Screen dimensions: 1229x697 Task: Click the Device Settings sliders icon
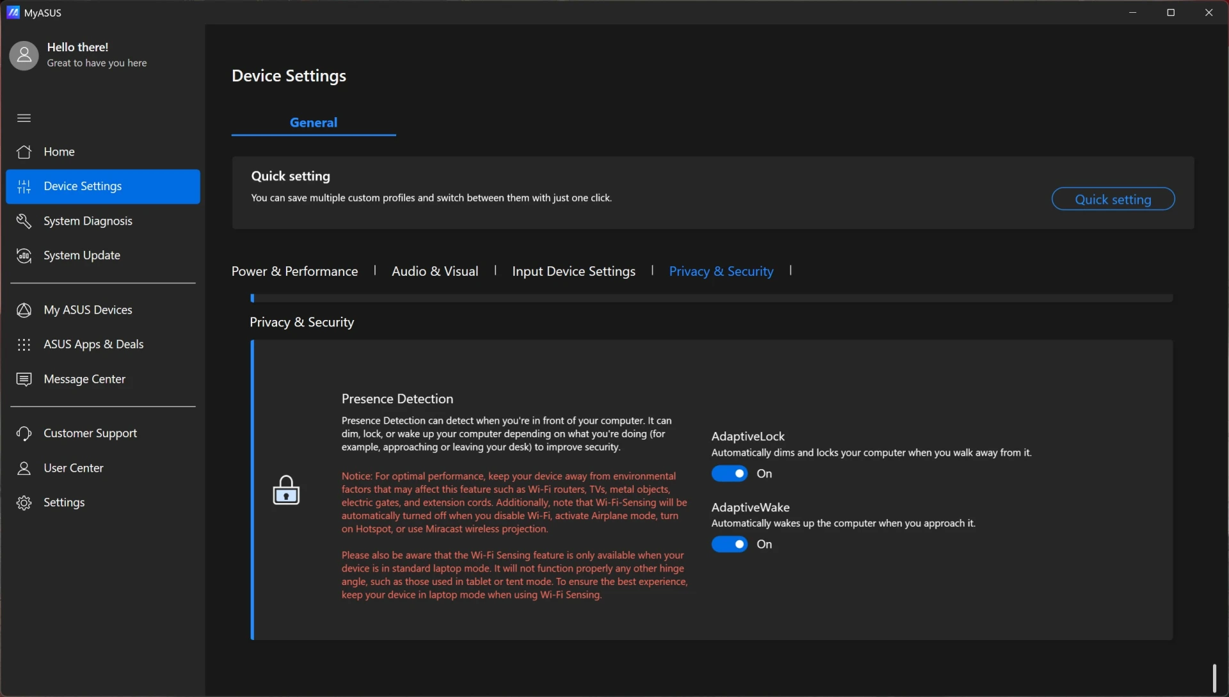[x=24, y=186]
